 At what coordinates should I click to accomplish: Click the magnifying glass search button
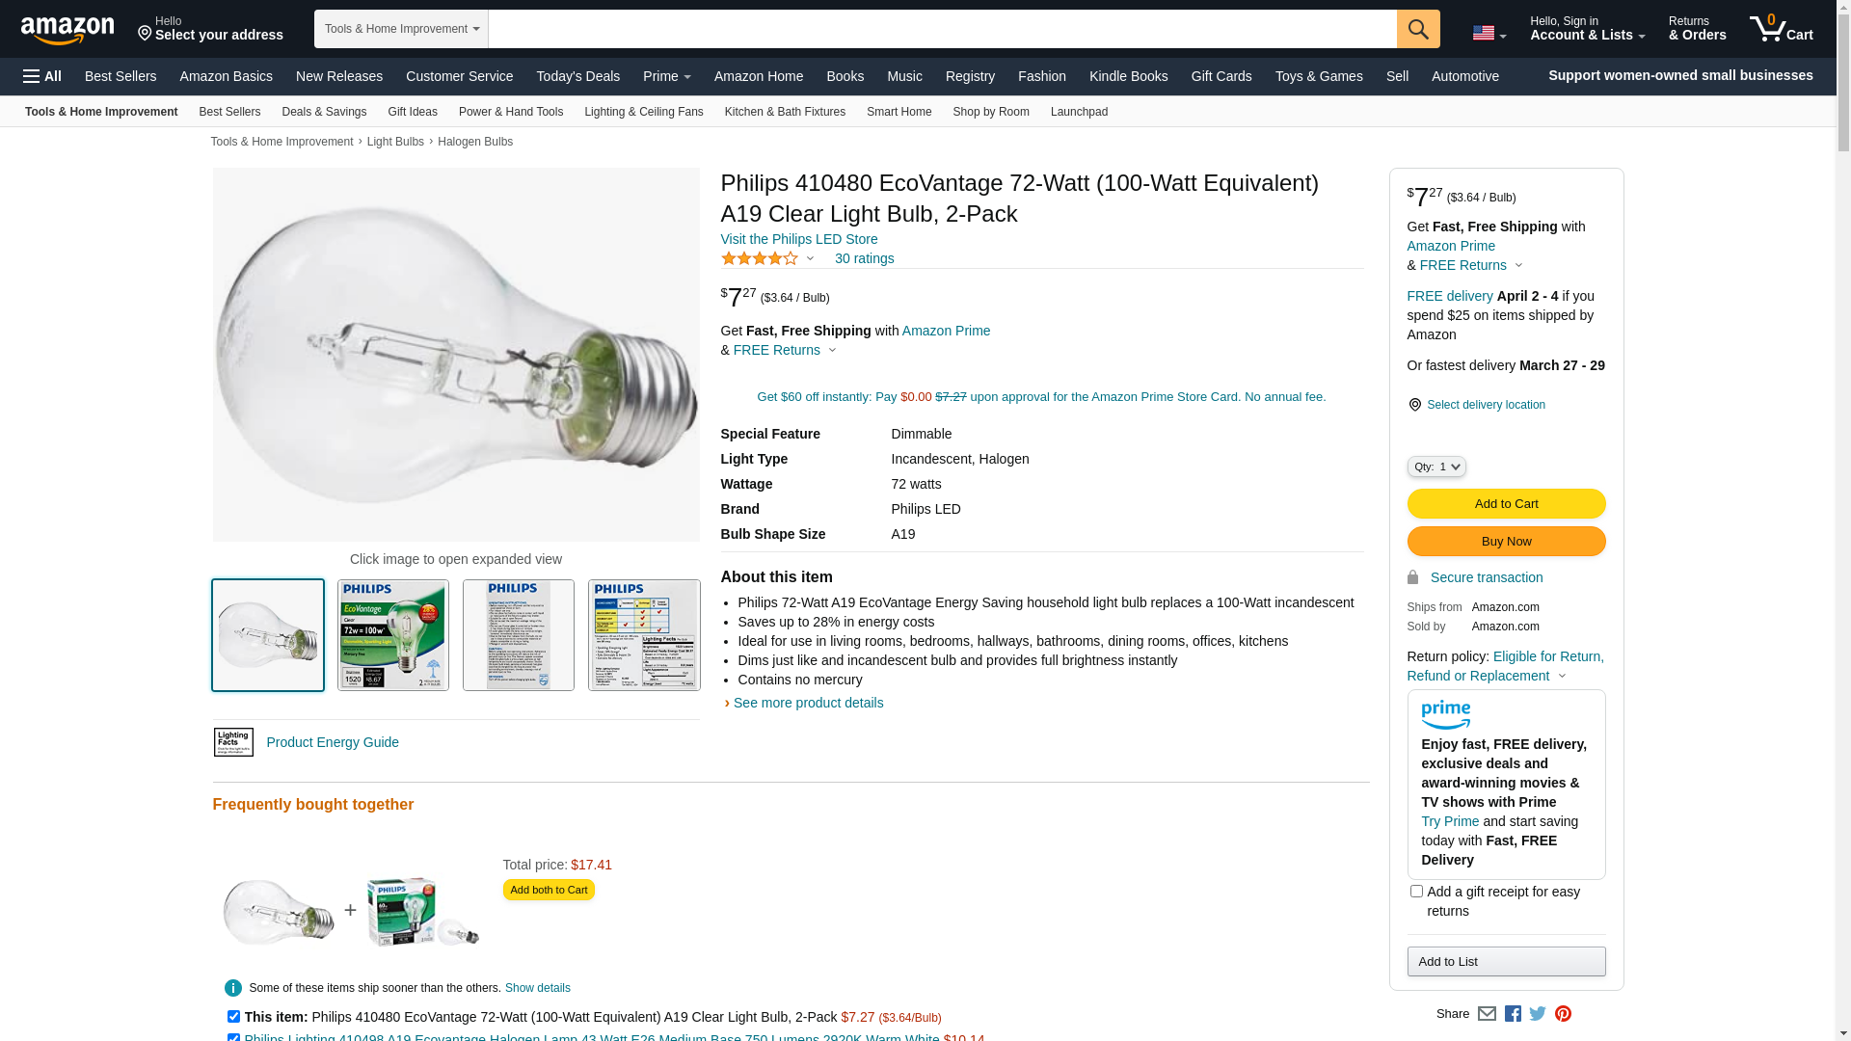tap(1418, 29)
